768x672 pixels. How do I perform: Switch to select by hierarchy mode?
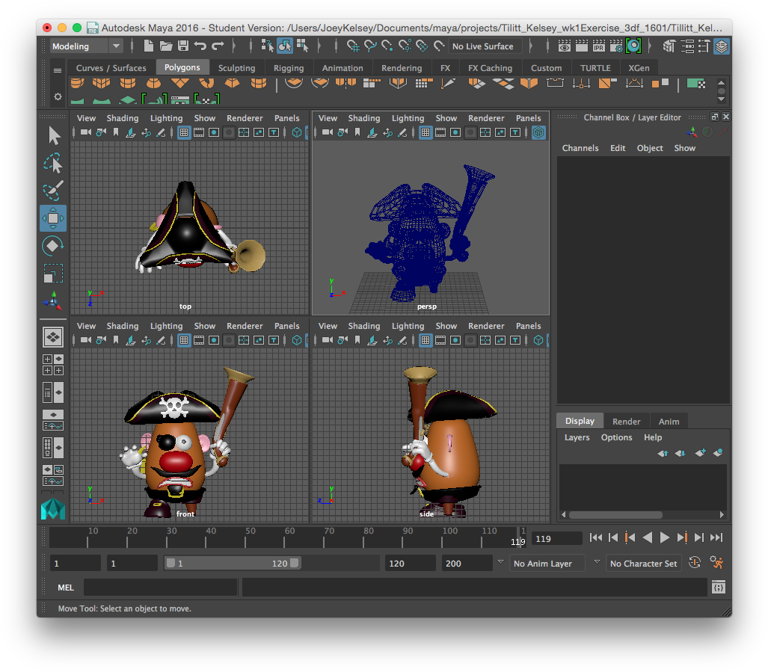coord(267,46)
